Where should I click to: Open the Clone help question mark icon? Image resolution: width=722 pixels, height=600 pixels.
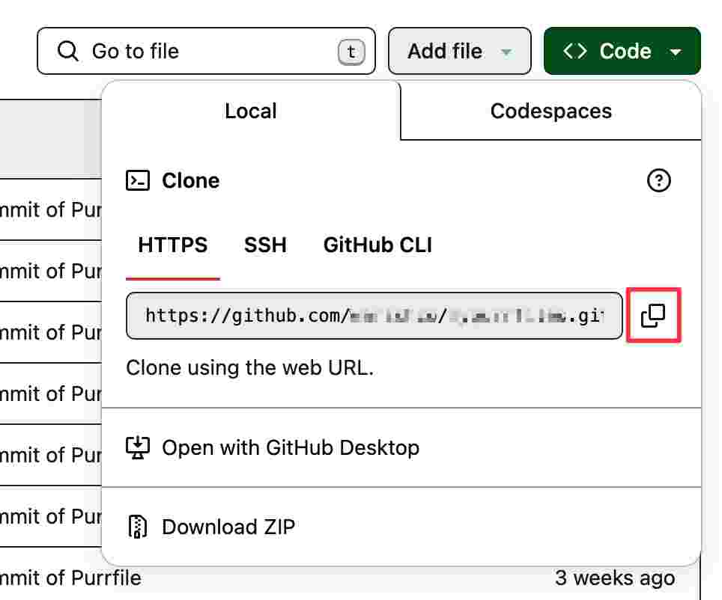[658, 180]
